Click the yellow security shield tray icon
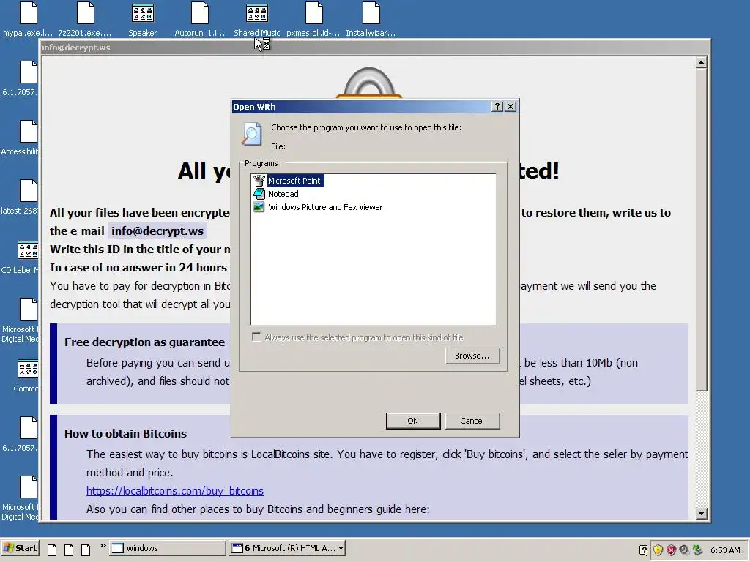750x562 pixels. (x=658, y=550)
